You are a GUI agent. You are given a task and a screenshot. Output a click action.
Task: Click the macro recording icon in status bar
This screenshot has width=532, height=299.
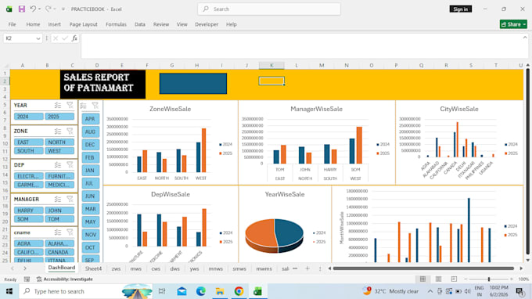(27, 279)
